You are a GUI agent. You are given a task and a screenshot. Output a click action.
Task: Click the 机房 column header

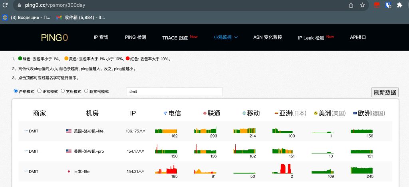(92, 113)
